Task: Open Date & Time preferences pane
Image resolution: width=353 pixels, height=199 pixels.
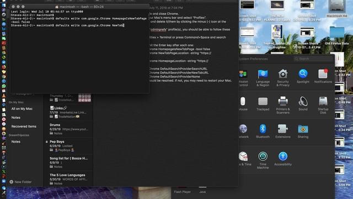Action: (244, 159)
